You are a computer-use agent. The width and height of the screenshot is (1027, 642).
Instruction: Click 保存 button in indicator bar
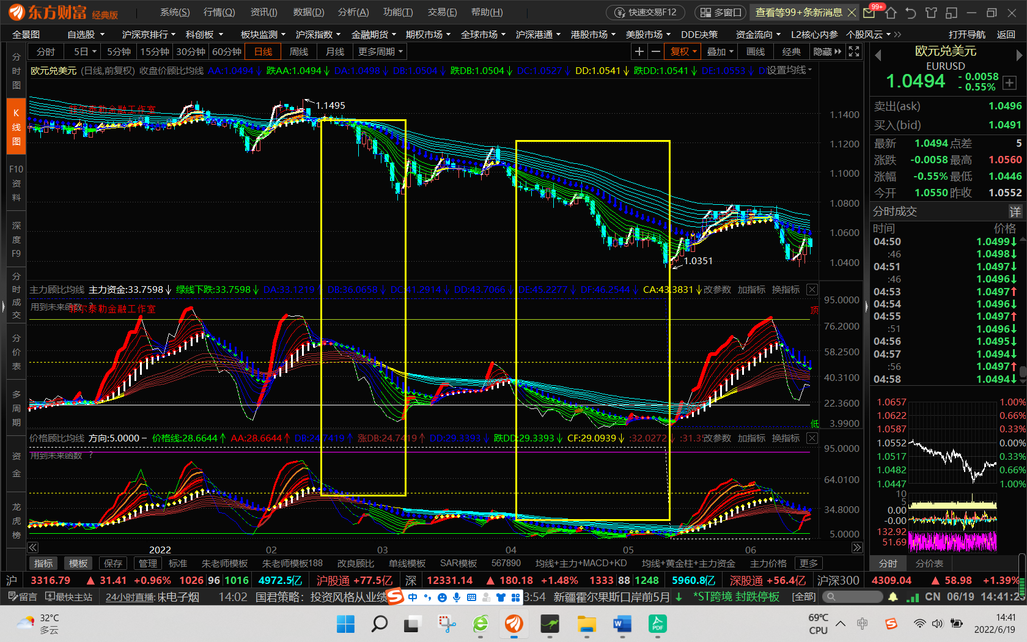pyautogui.click(x=113, y=563)
